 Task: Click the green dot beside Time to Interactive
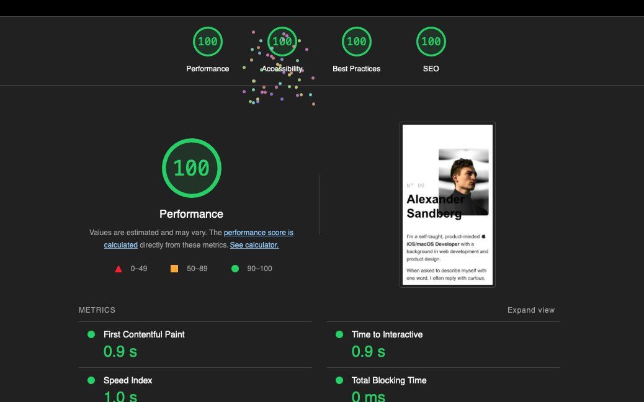[x=339, y=334]
